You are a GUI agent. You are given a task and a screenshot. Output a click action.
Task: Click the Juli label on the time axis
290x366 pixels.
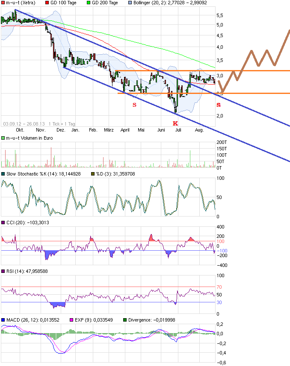(178, 129)
